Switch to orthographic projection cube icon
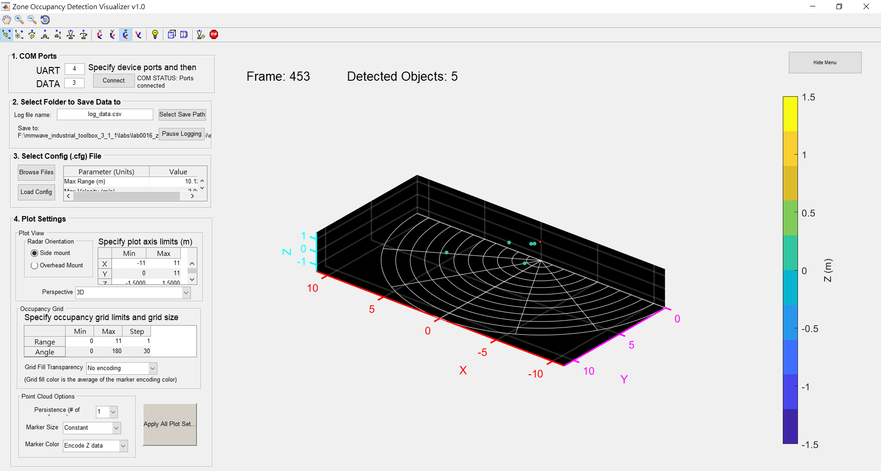The image size is (881, 471). point(172,34)
